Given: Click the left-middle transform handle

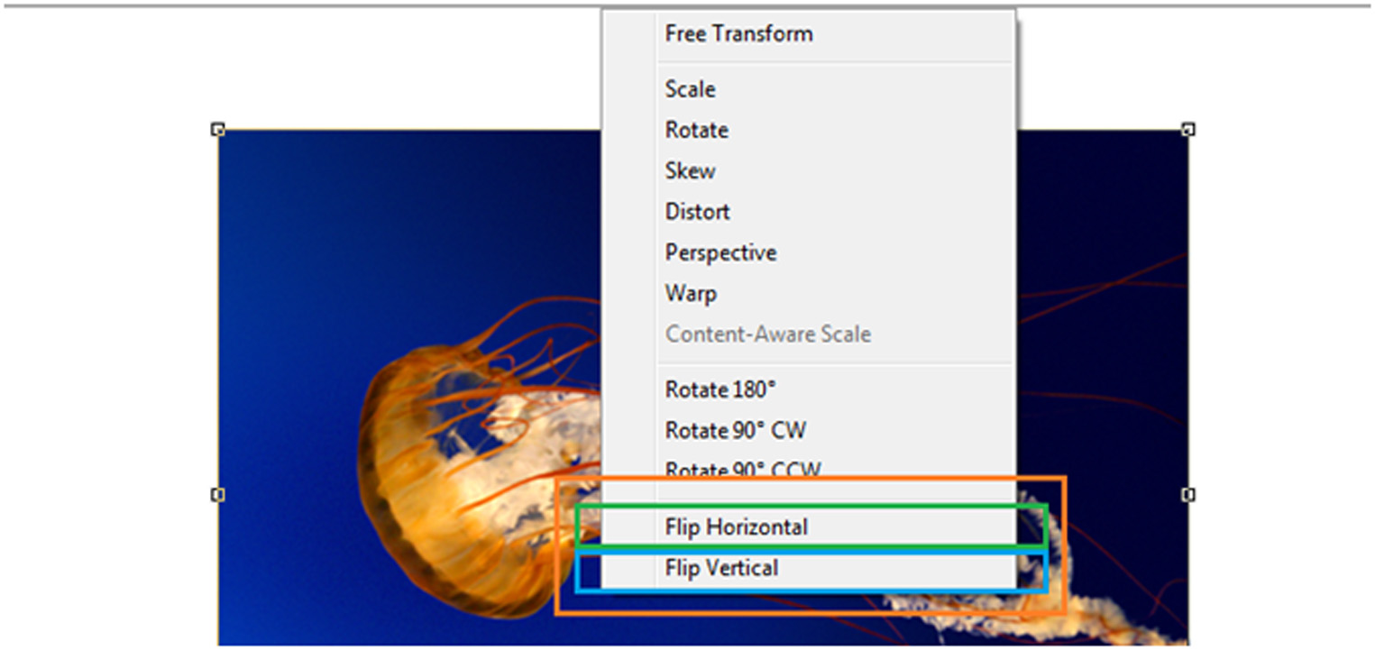Looking at the screenshot, I should click(x=217, y=494).
